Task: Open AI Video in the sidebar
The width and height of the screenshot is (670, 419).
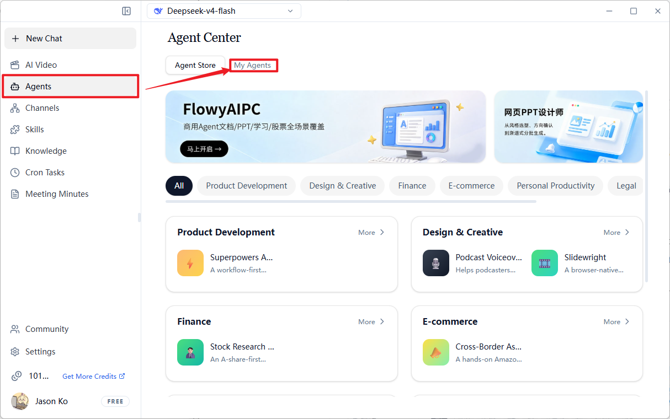Action: [70, 65]
